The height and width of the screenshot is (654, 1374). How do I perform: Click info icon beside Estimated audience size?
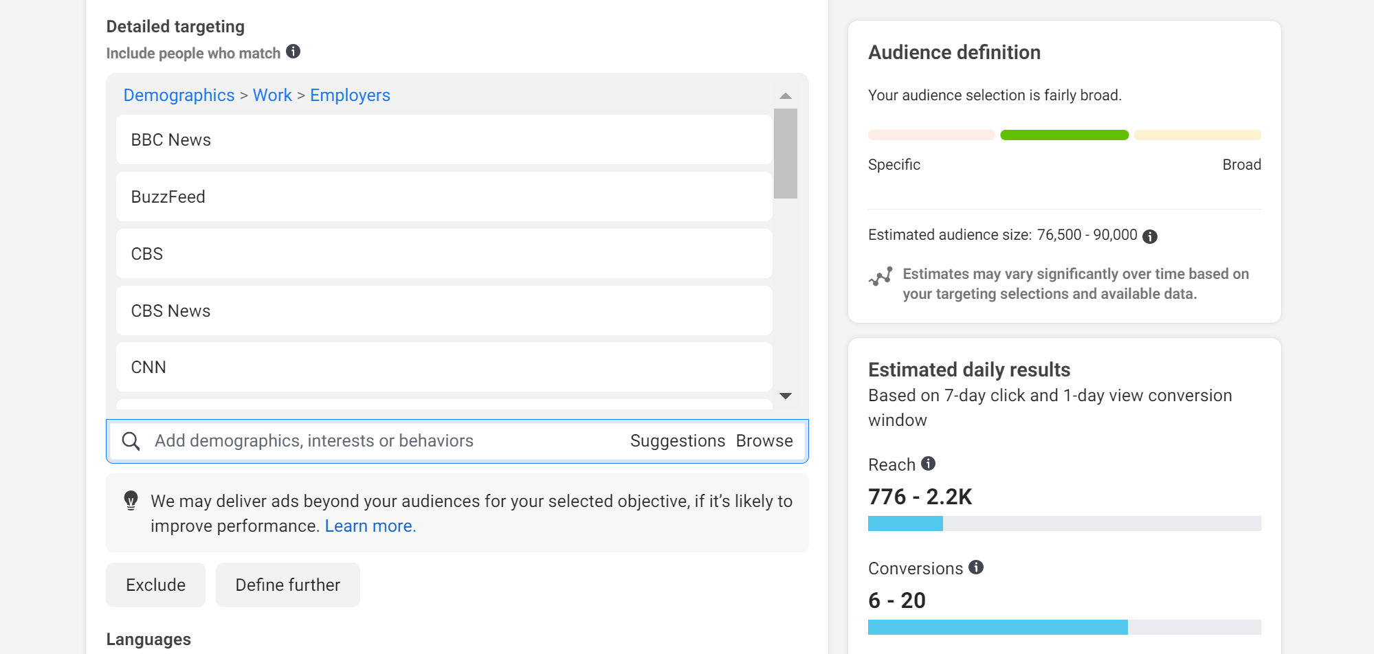(x=1150, y=236)
